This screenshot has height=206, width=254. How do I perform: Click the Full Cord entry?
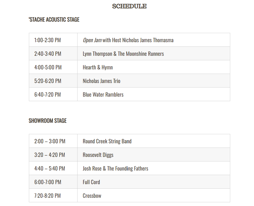click(x=91, y=182)
